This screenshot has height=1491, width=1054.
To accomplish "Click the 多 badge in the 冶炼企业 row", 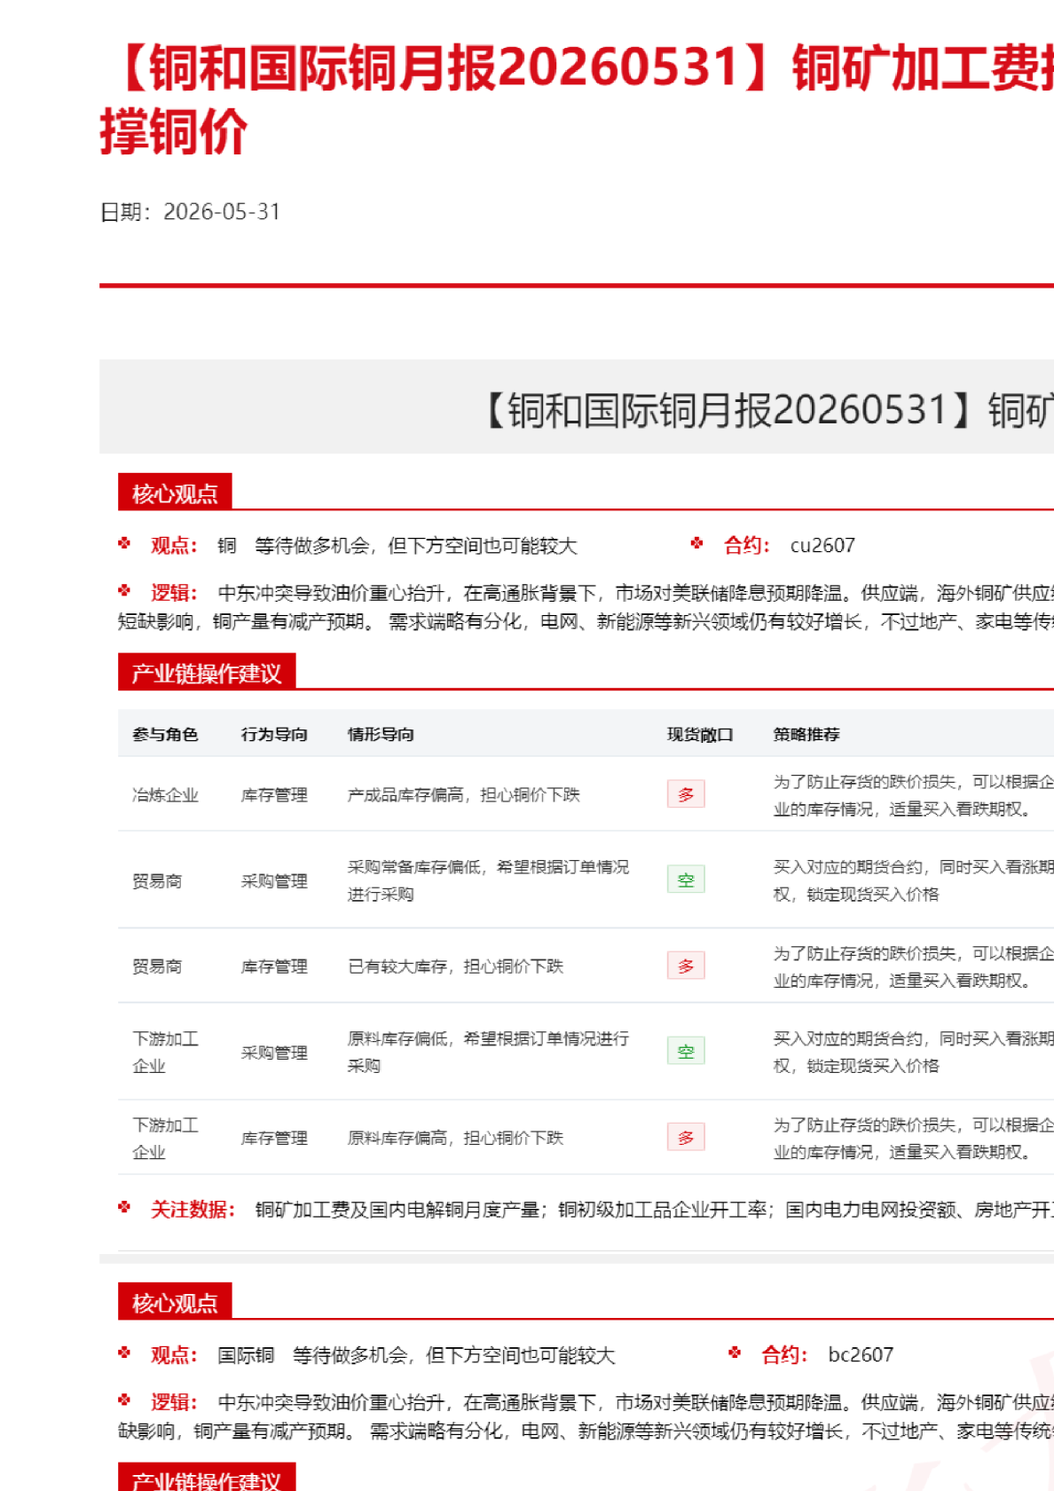I will tap(686, 794).
